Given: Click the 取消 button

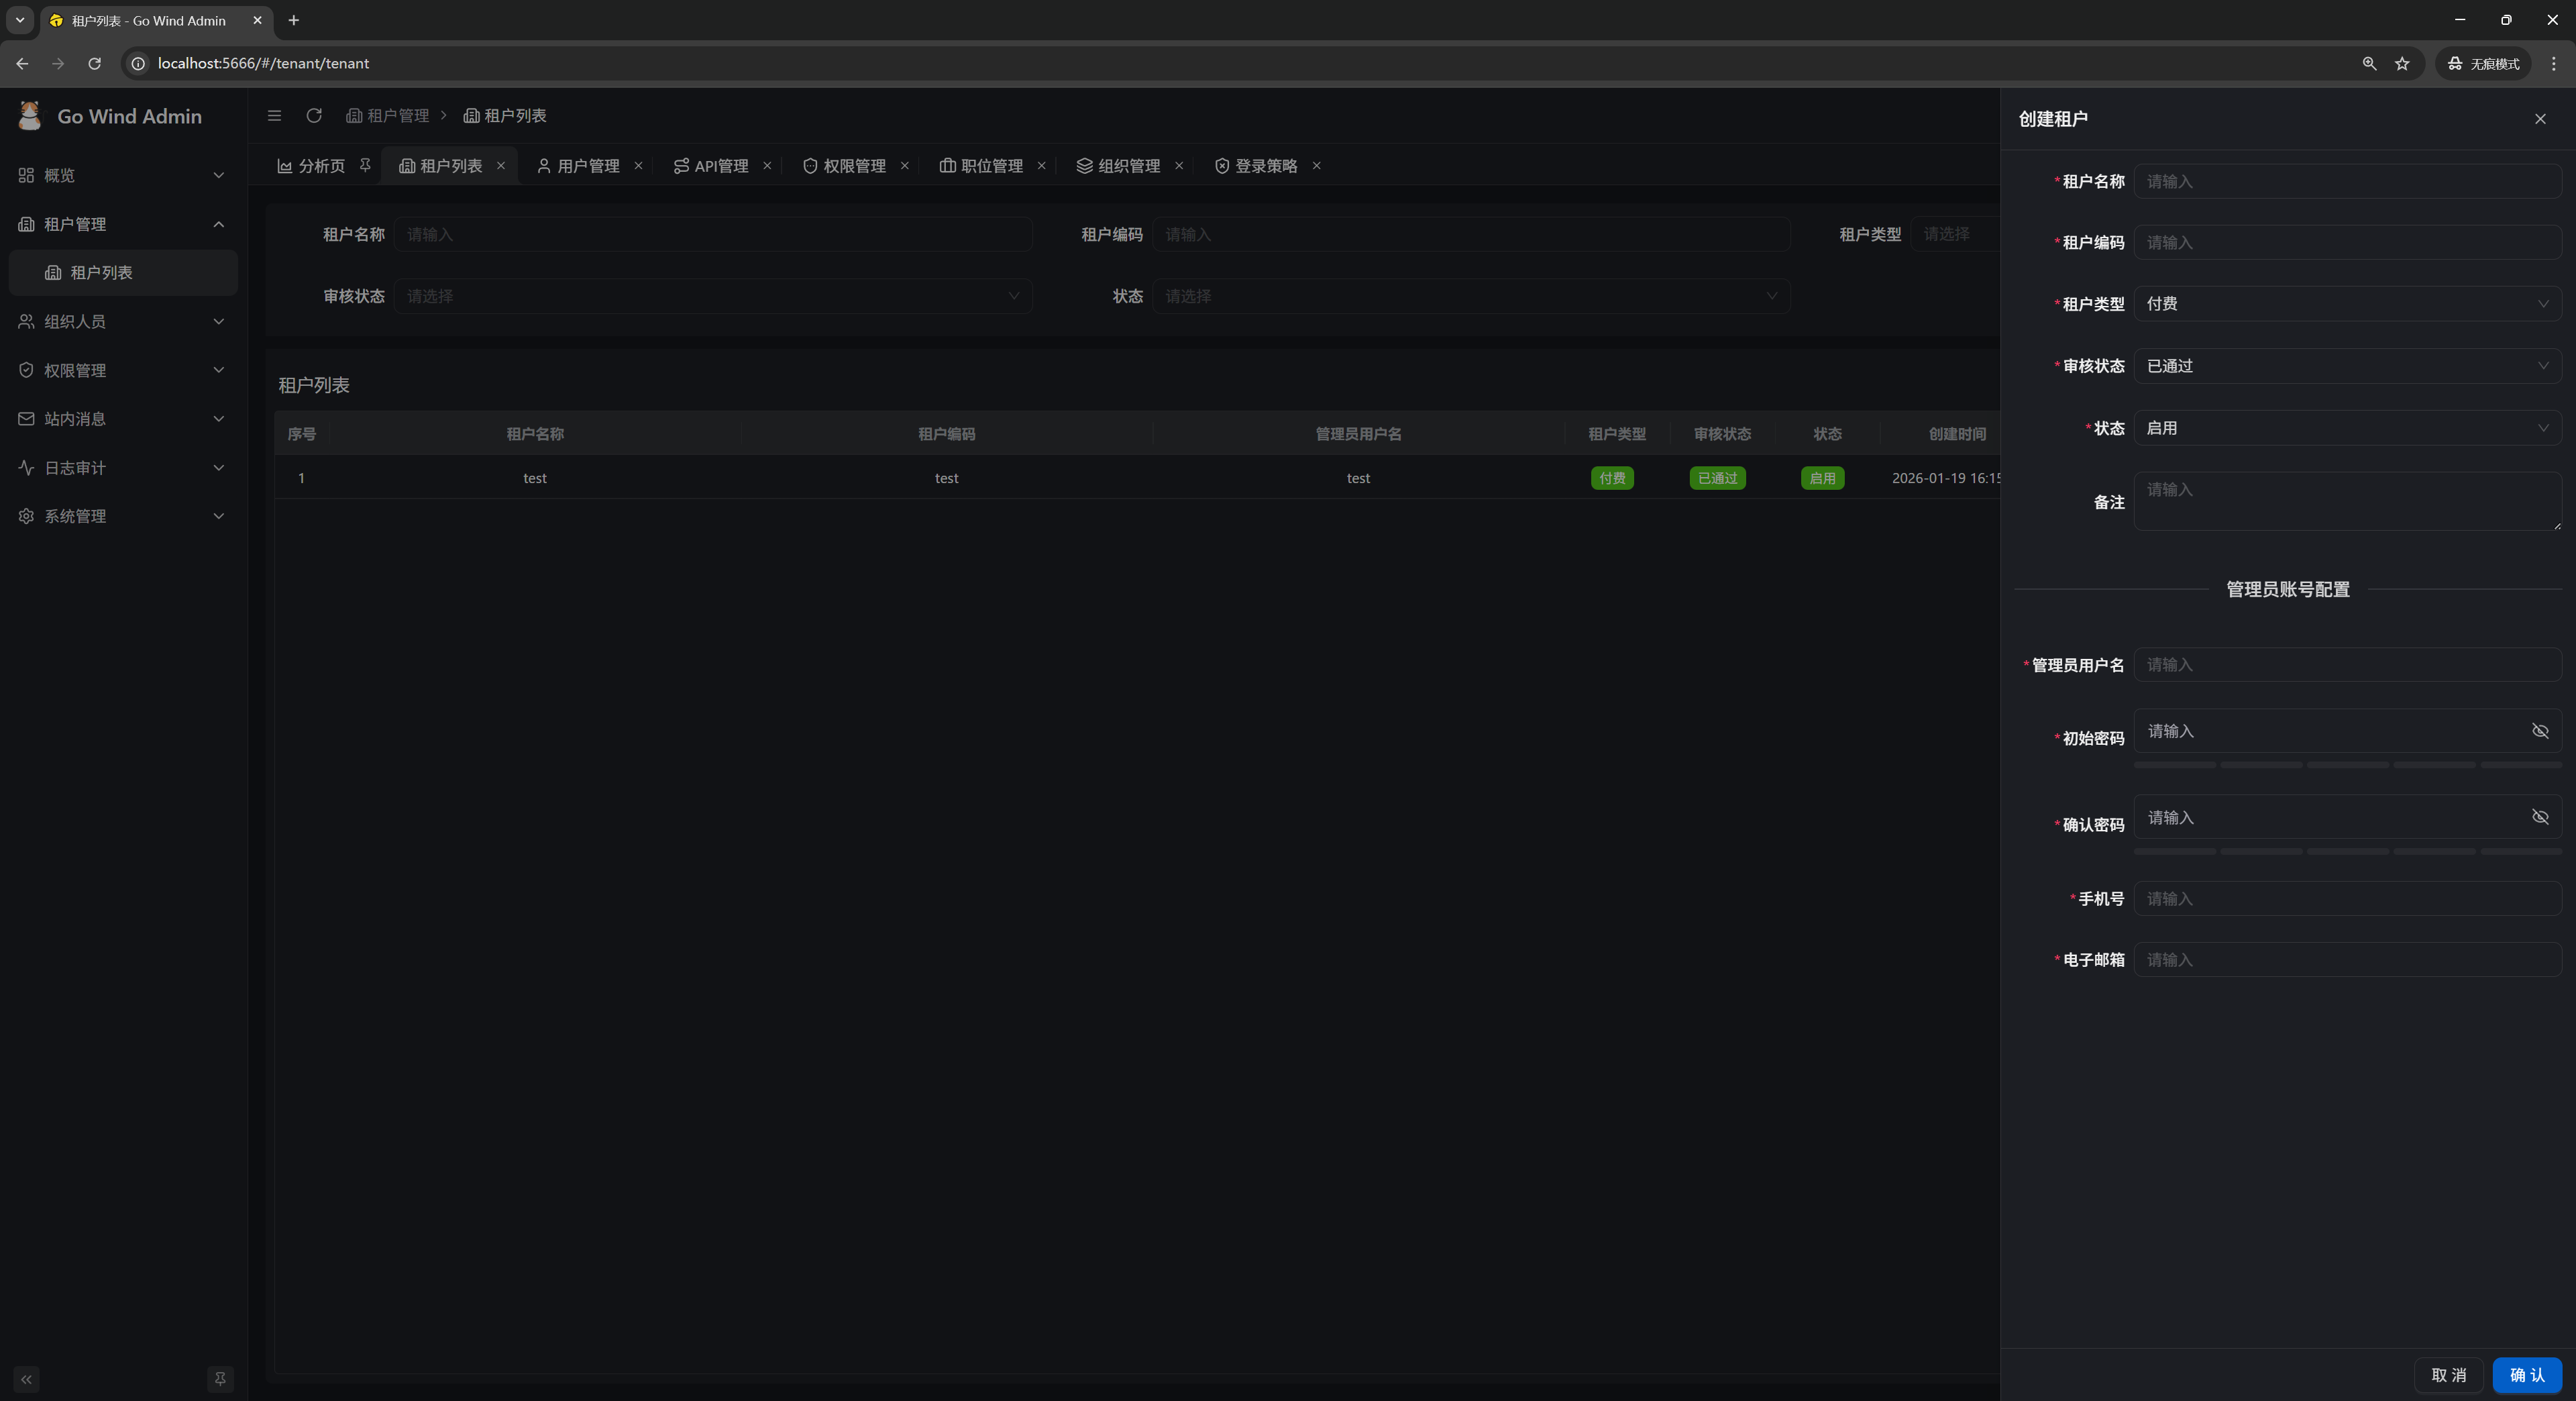Looking at the screenshot, I should click(2448, 1375).
